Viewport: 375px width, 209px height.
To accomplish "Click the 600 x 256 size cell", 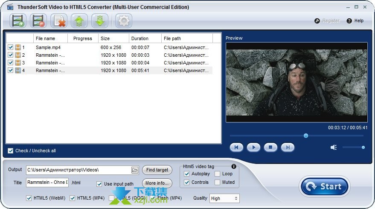I will point(111,47).
